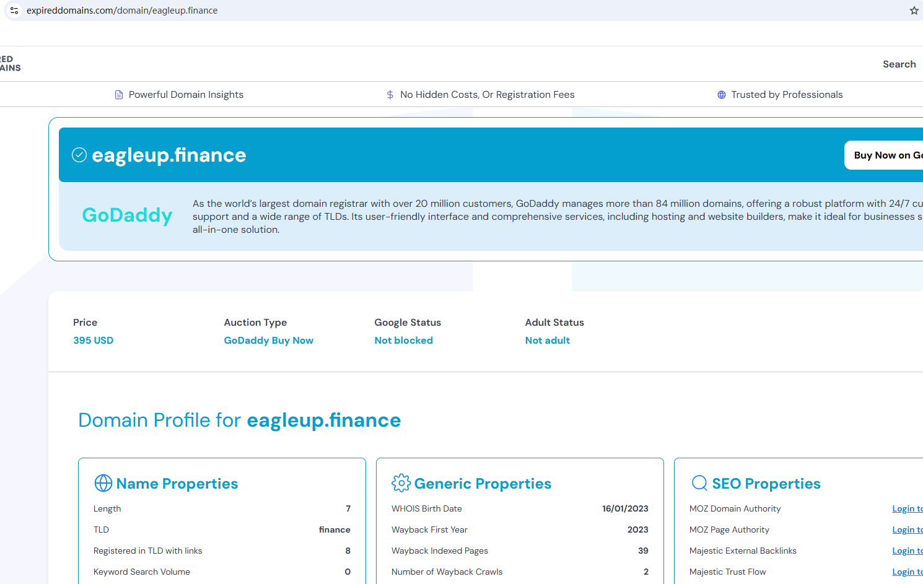The height and width of the screenshot is (584, 923).
Task: Open login link for Majestic Trust Flow
Action: tap(908, 572)
